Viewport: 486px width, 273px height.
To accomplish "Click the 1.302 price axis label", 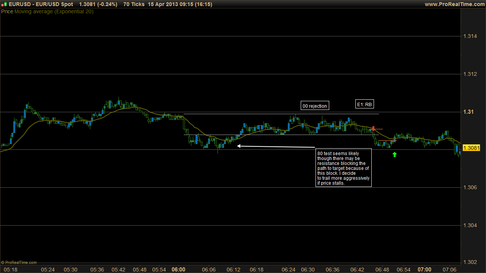I will pyautogui.click(x=470, y=262).
